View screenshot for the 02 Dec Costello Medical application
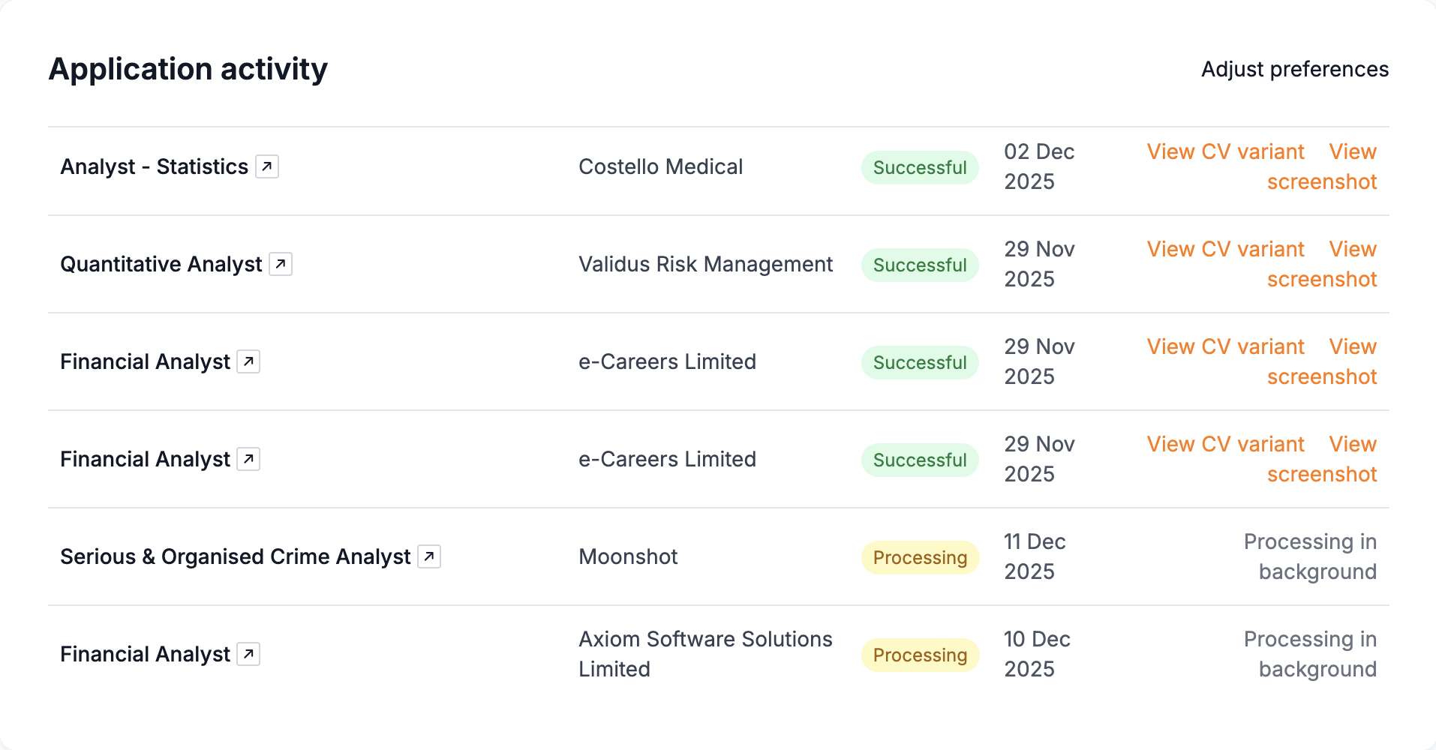The image size is (1436, 750). click(x=1323, y=166)
